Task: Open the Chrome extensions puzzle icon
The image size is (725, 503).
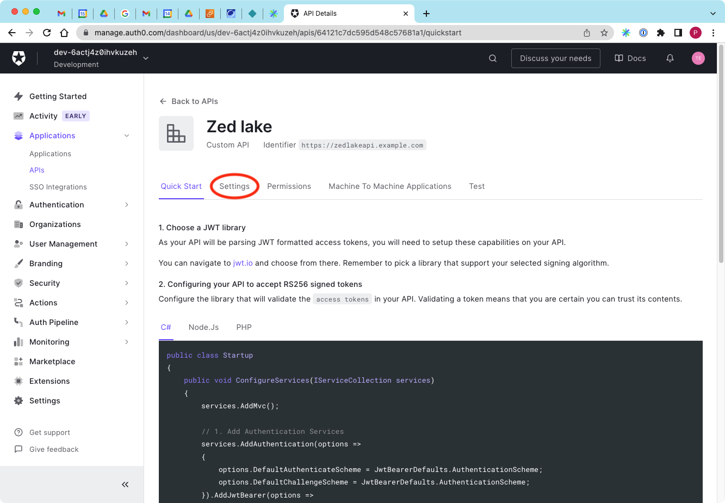Action: coord(661,33)
